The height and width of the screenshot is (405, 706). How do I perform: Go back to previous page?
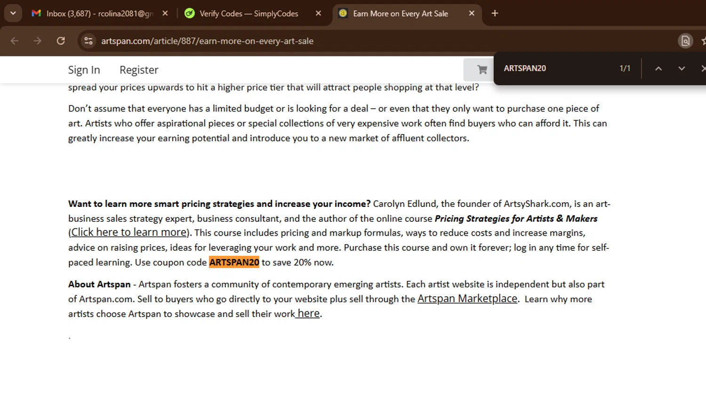click(x=15, y=41)
